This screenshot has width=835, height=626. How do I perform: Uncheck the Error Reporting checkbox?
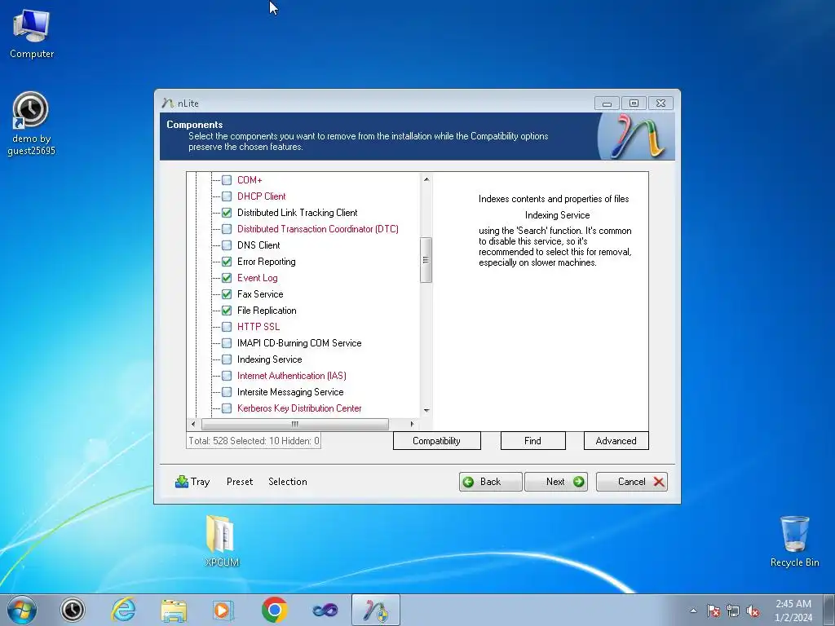click(227, 262)
